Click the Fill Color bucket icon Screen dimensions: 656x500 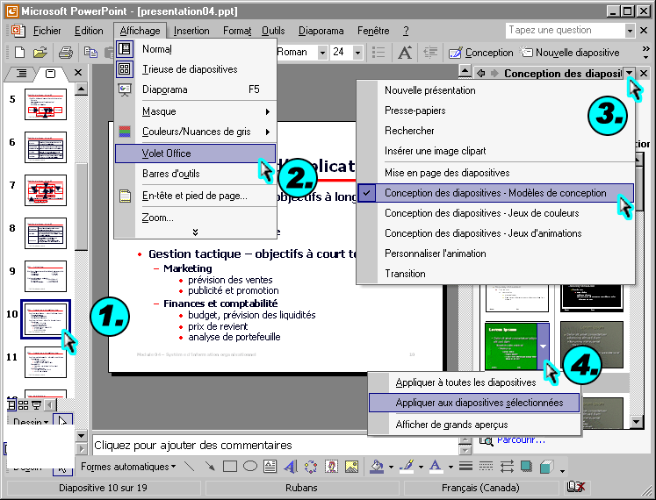click(x=377, y=467)
